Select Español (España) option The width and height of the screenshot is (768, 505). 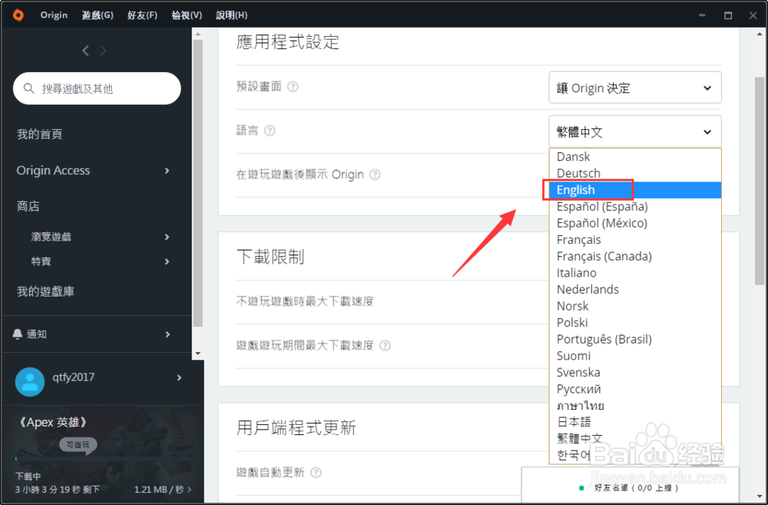(635, 207)
